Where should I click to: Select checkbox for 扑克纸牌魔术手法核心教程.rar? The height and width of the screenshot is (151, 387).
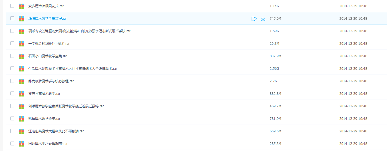12,81
